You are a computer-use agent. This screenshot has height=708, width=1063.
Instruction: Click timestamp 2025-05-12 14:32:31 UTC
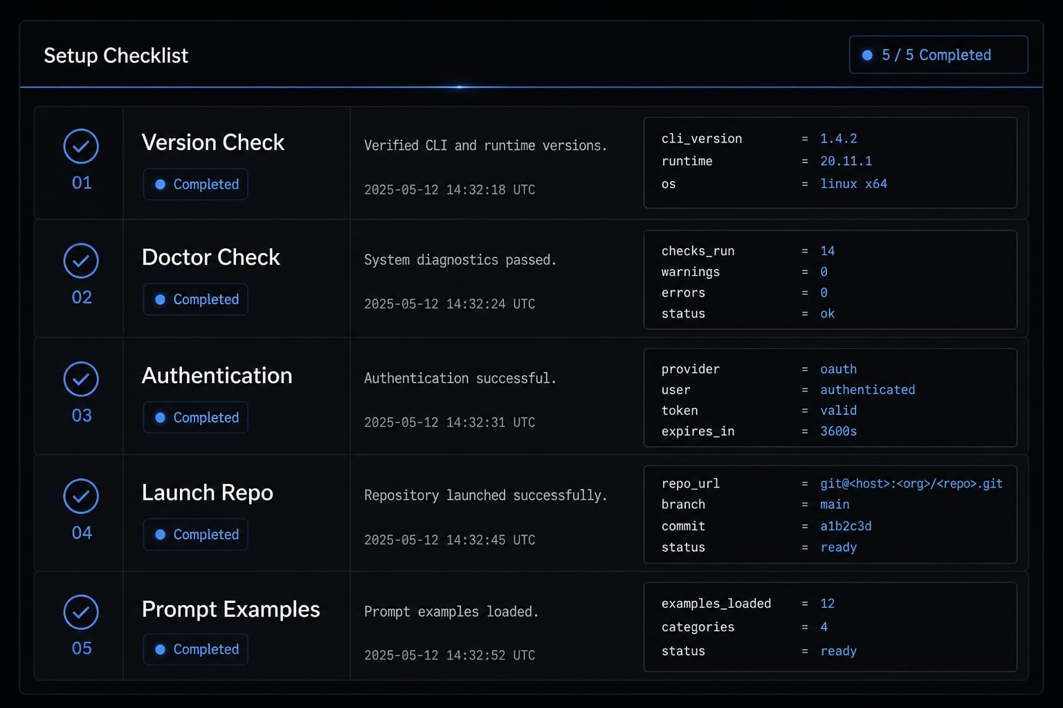450,422
